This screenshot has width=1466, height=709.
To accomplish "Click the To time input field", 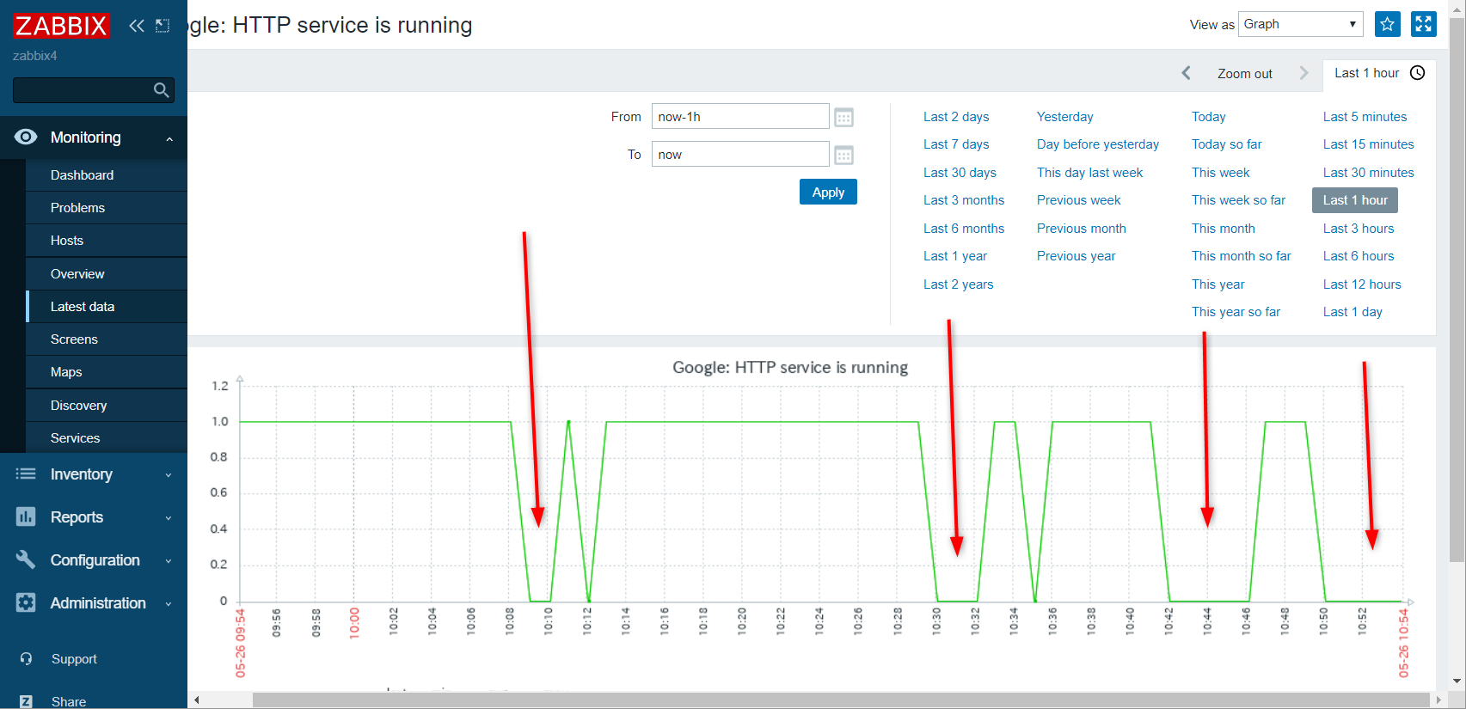I will tap(740, 155).
